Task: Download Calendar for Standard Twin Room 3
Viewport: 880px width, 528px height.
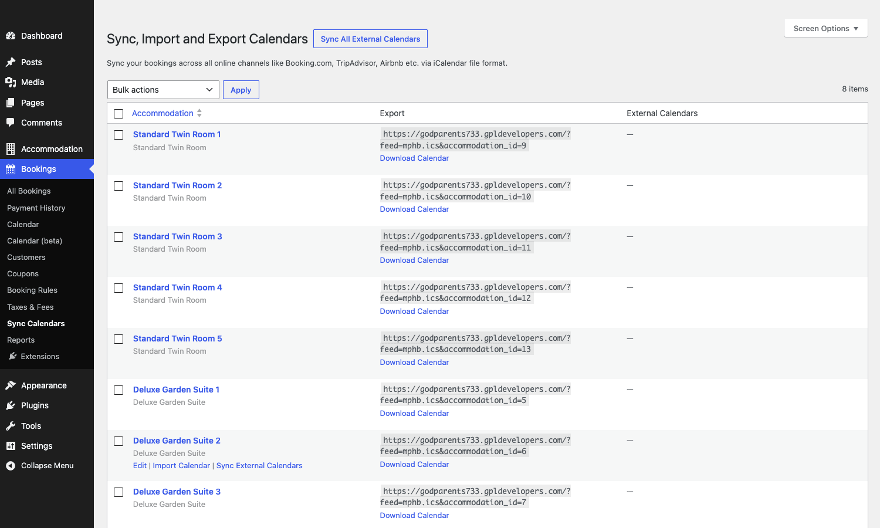Action: click(414, 260)
